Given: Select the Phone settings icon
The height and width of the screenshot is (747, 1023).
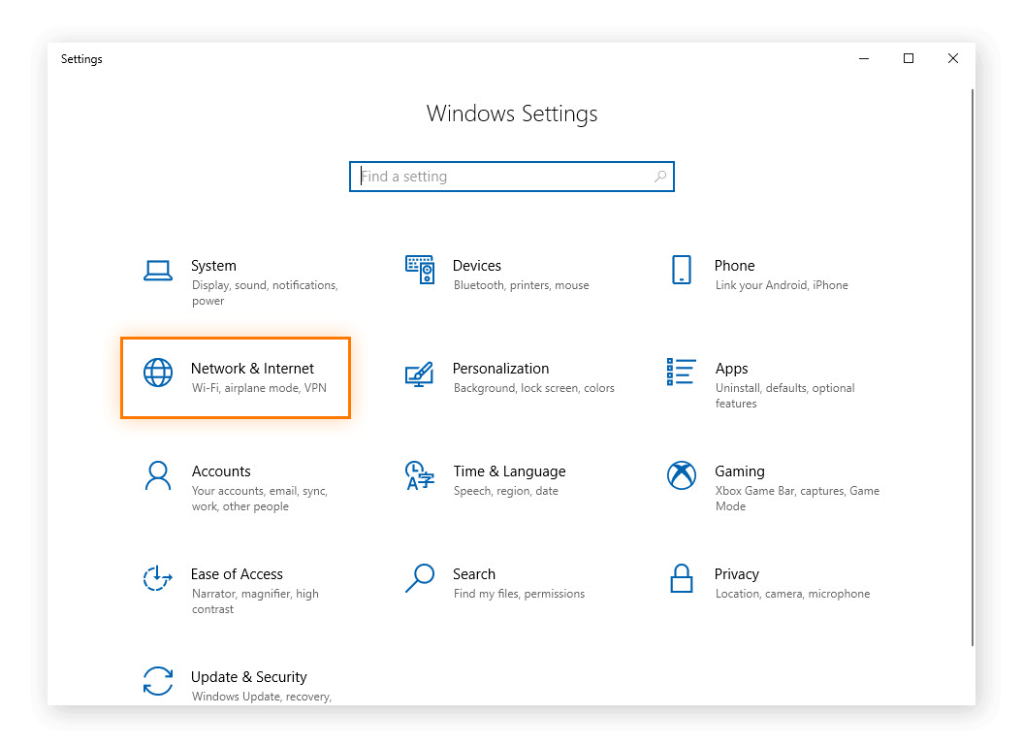Looking at the screenshot, I should (x=682, y=271).
